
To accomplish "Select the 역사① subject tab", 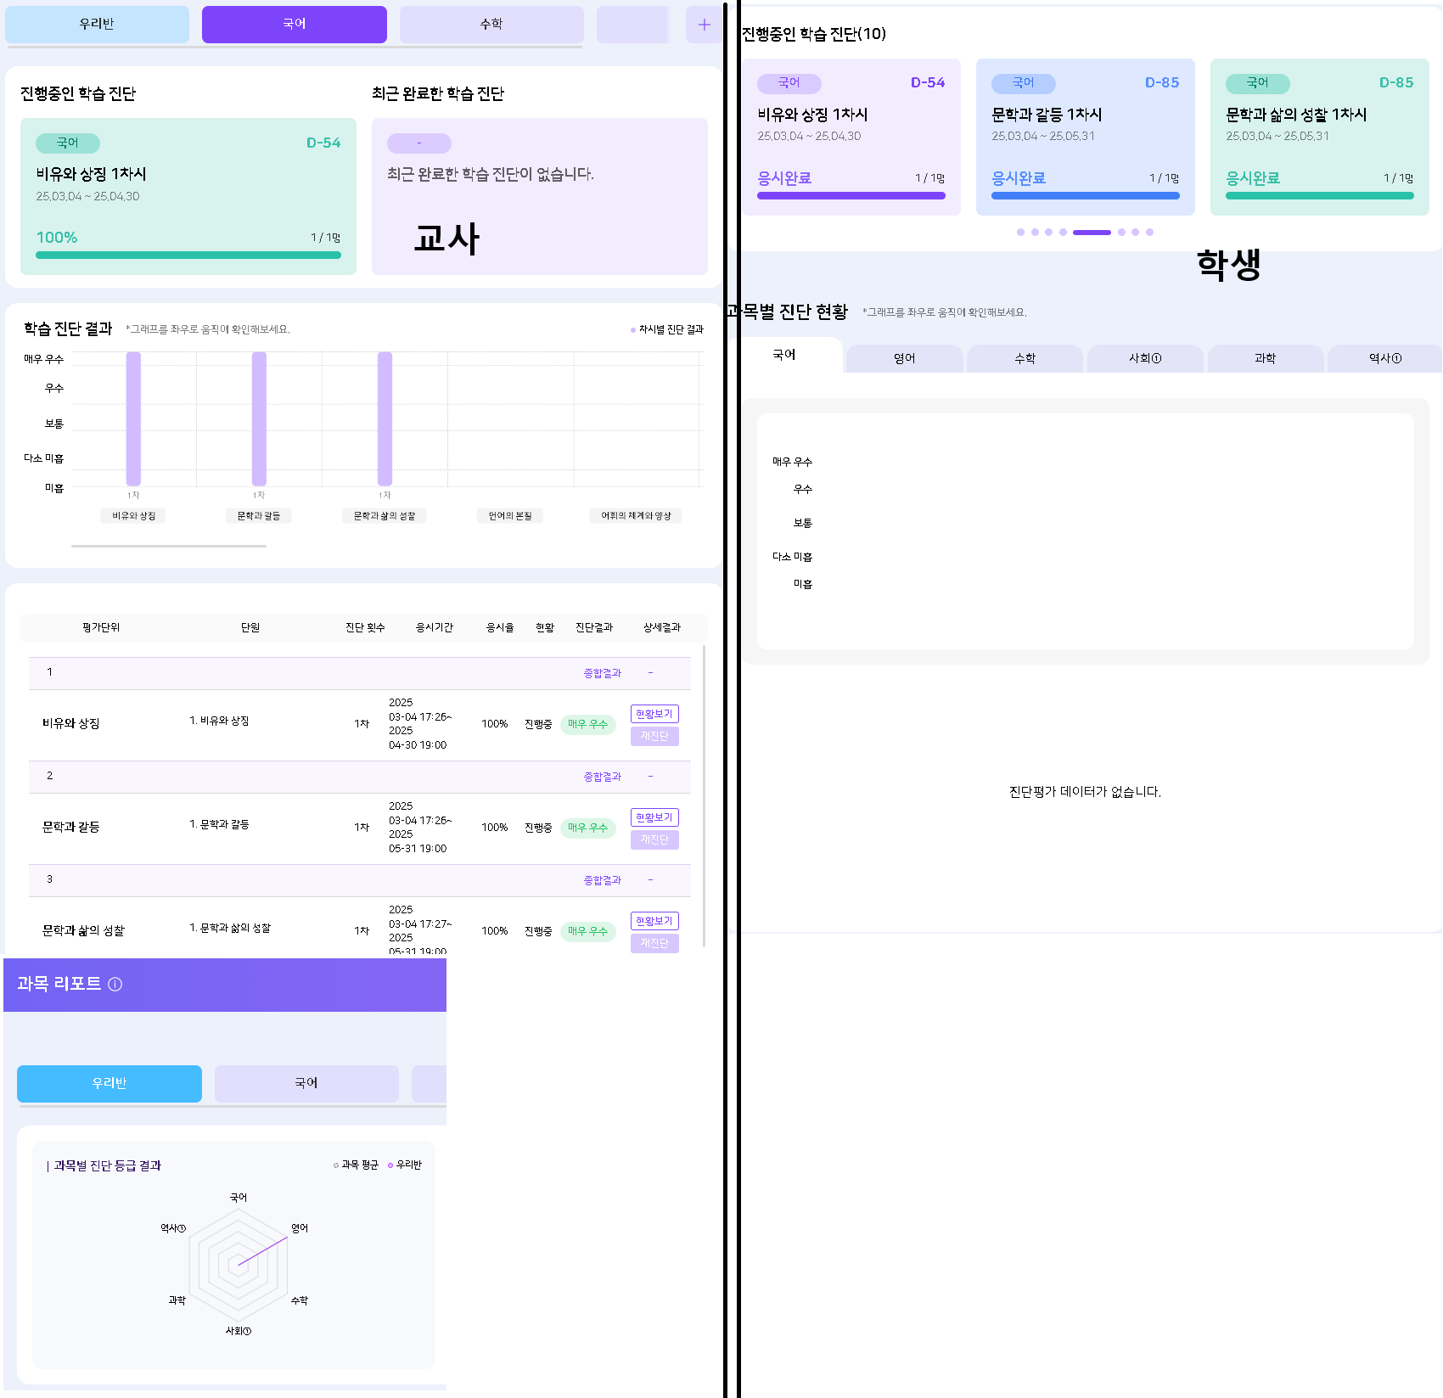I will (x=1384, y=358).
